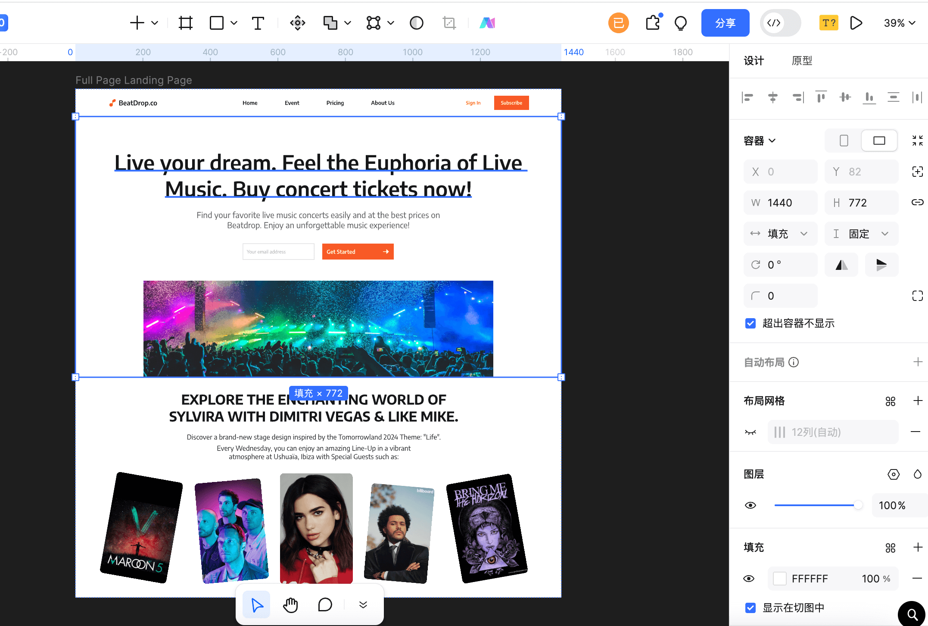Switch to the 原型 tab
This screenshot has height=626, width=928.
click(x=802, y=61)
